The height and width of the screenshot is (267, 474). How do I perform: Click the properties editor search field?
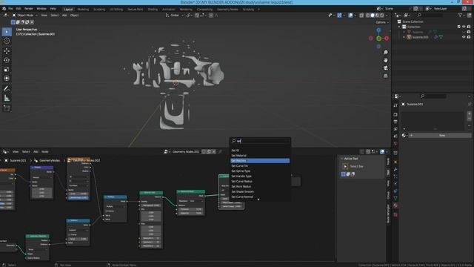[x=433, y=96]
